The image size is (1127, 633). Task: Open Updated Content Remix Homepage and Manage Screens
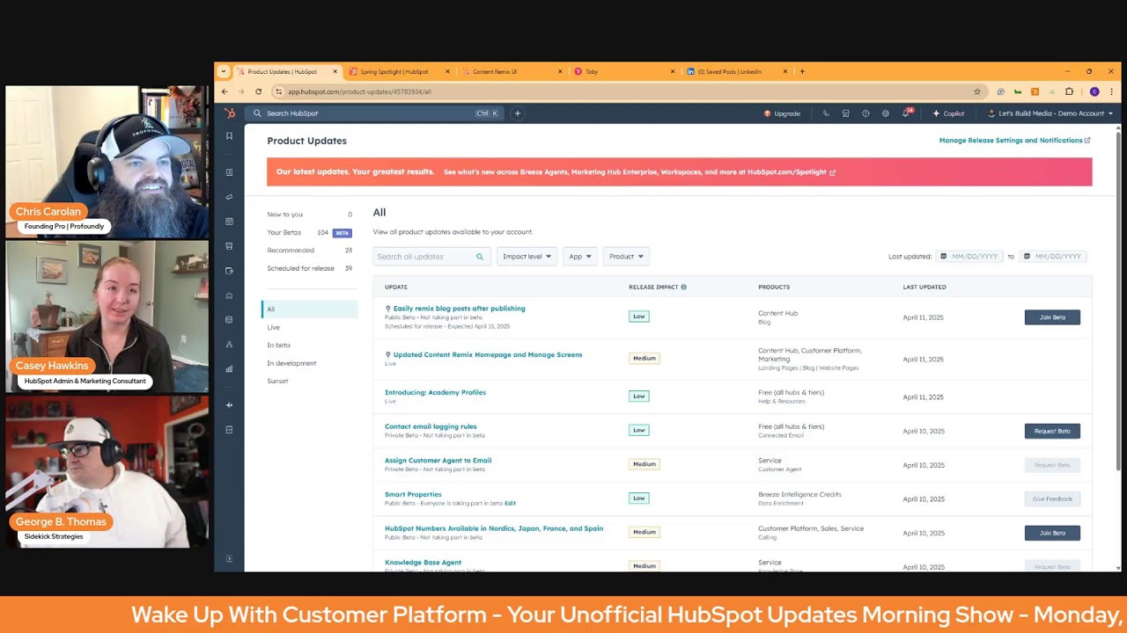(487, 355)
